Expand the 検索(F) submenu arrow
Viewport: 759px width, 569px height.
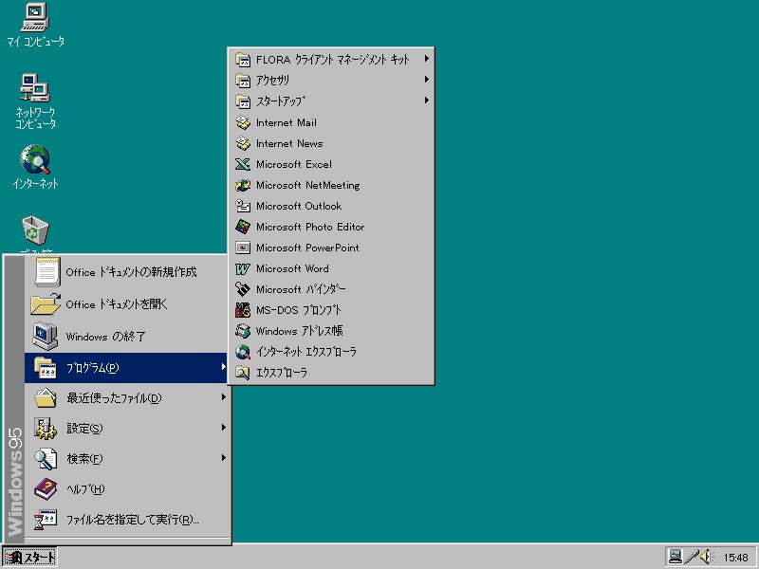tap(223, 458)
